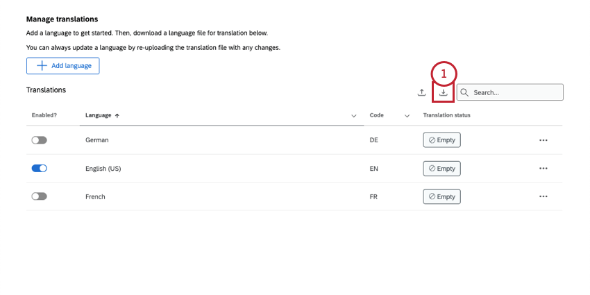590x295 pixels.
Task: Click the Add language button
Action: point(63,66)
